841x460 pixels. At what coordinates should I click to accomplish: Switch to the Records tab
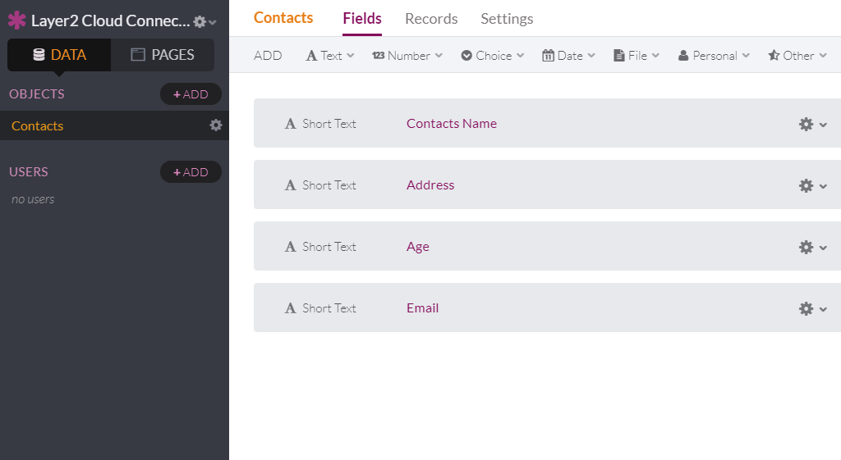(x=431, y=19)
